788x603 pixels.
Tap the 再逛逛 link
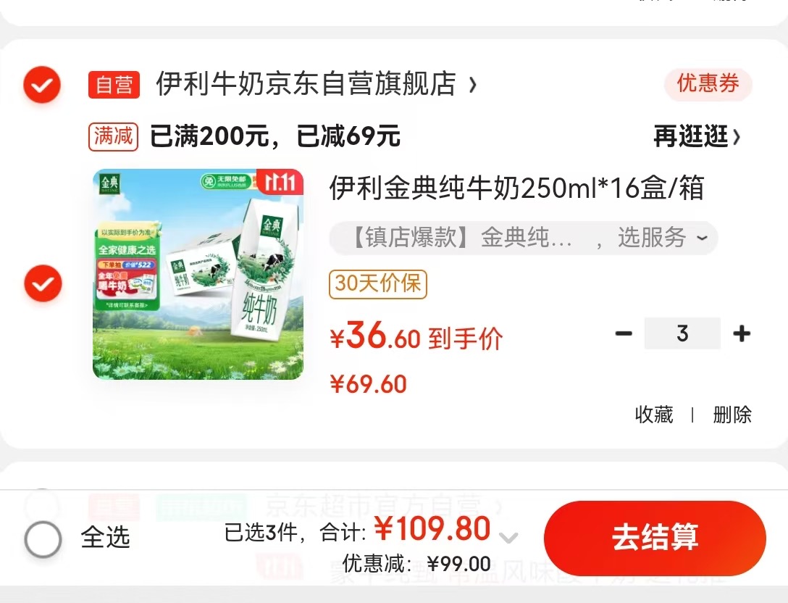[x=697, y=136]
